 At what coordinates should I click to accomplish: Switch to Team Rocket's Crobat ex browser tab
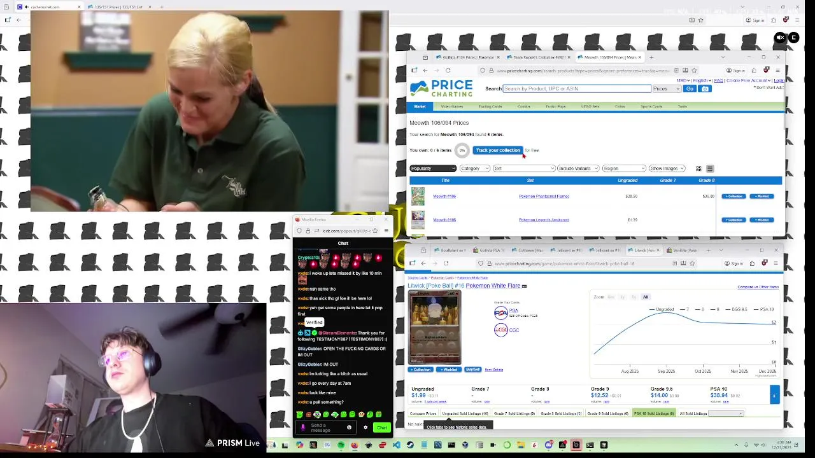tap(539, 57)
